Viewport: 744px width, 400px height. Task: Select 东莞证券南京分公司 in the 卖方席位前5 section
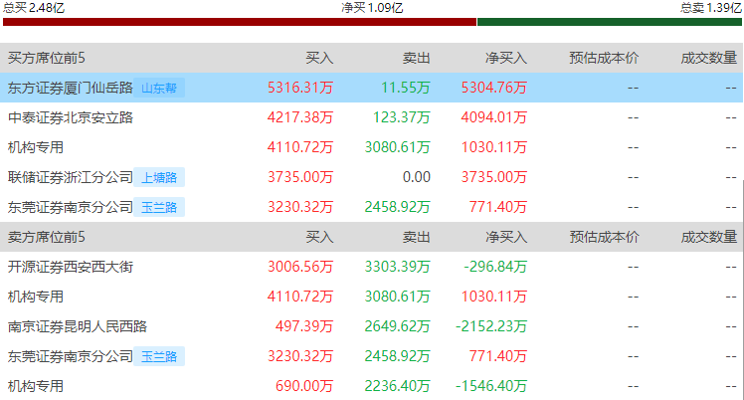pos(71,356)
